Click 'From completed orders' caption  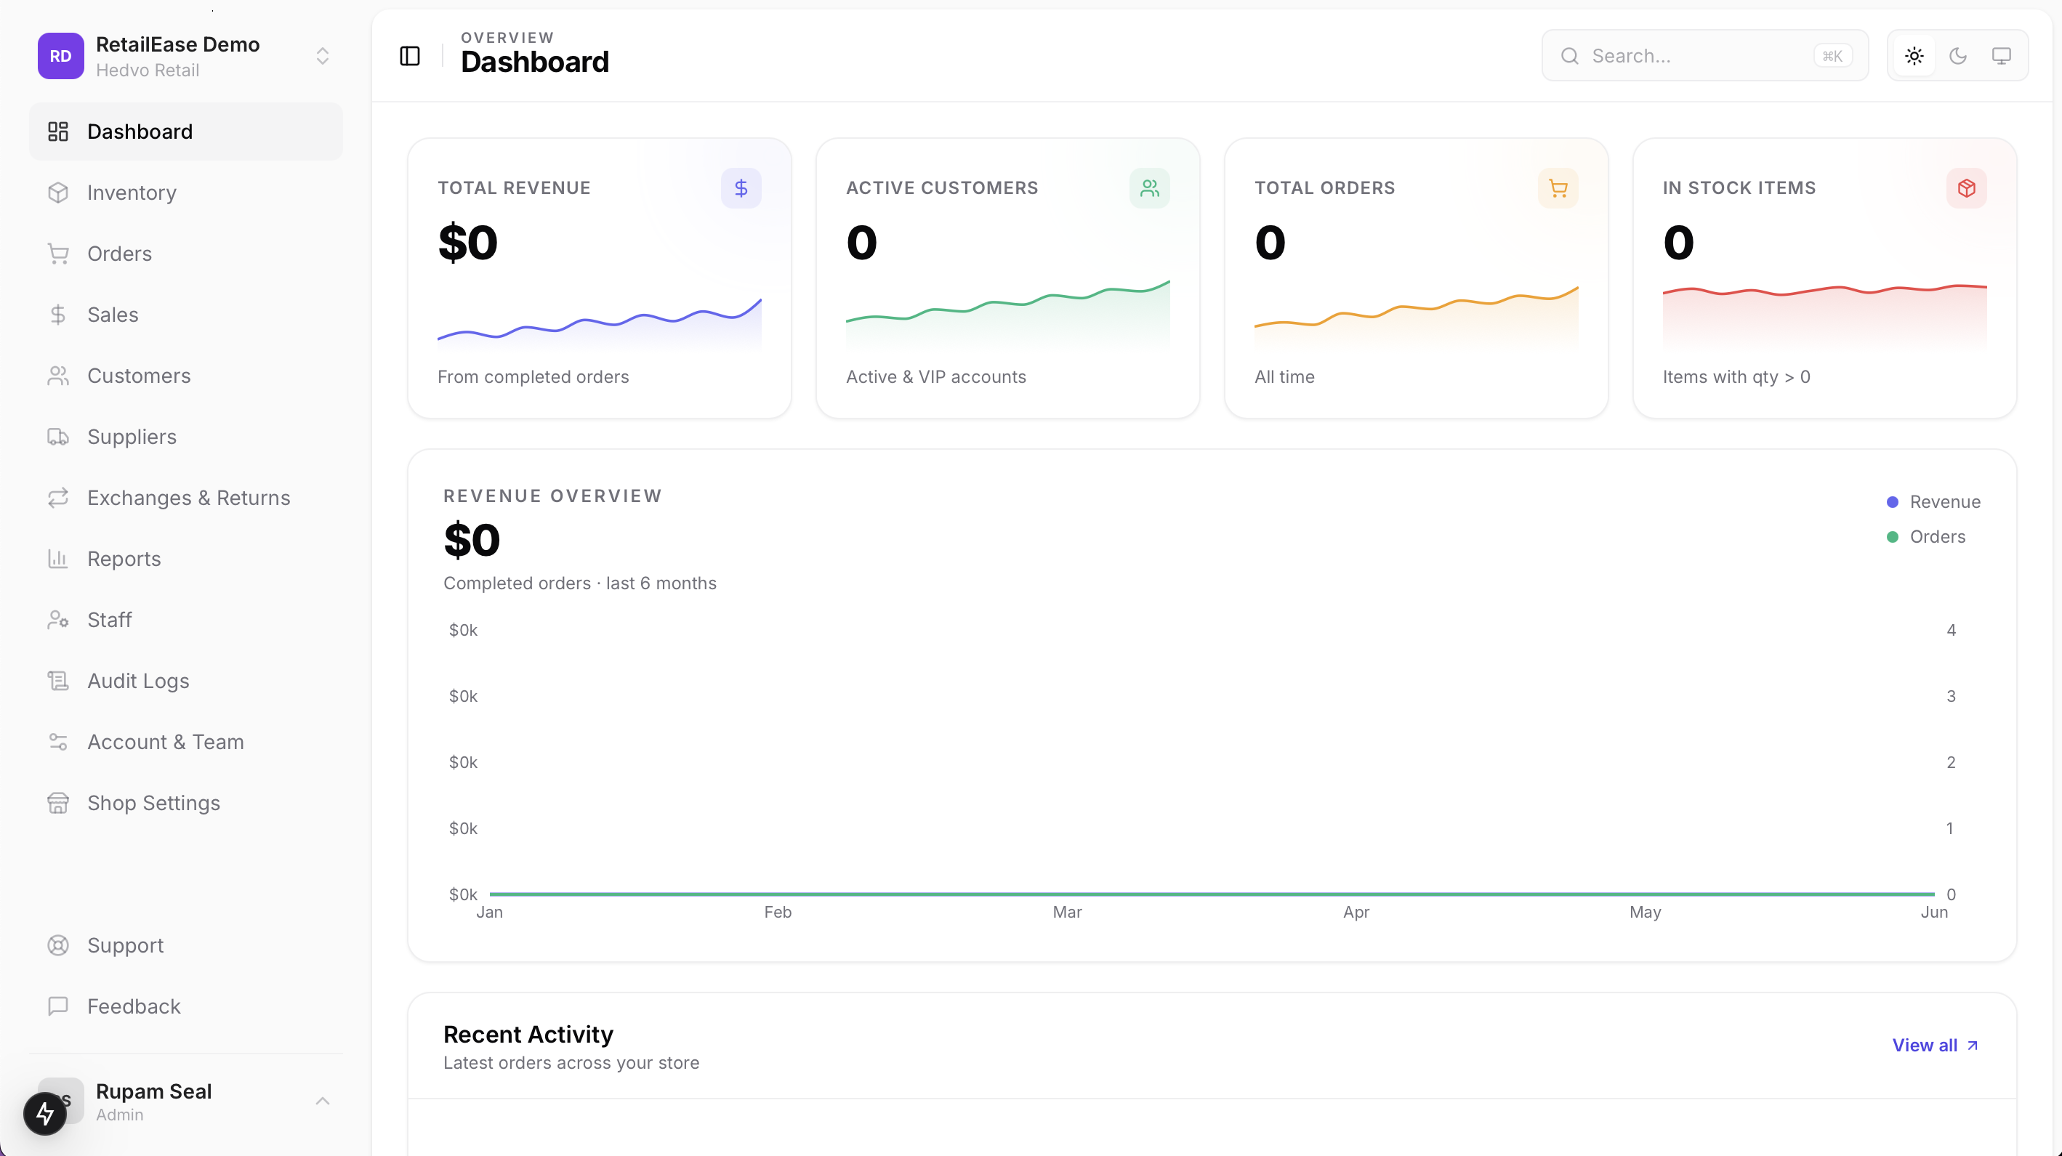click(533, 377)
